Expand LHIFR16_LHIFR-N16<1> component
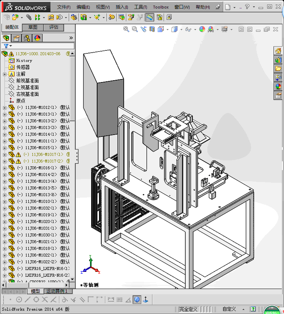 (x=4, y=269)
